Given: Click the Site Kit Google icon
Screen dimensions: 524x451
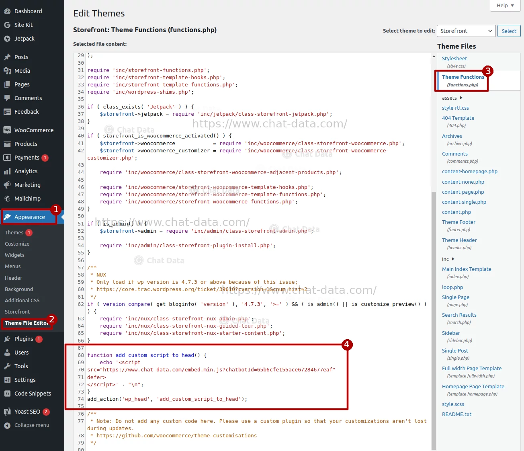Looking at the screenshot, I should point(7,25).
